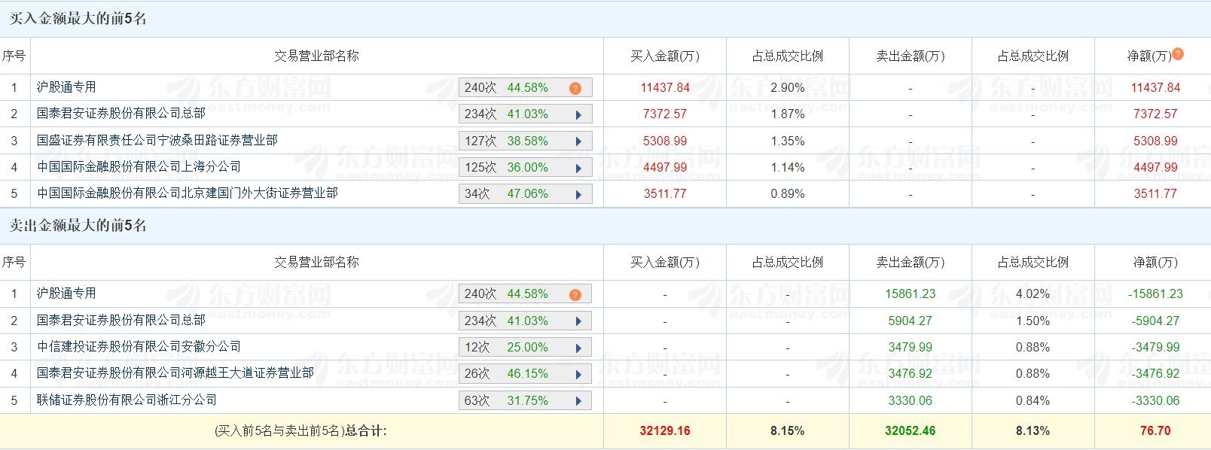Screen dimensions: 1211x450
Task: Click orange question icon in sell-table 沪股通专用 row
Action: [575, 294]
